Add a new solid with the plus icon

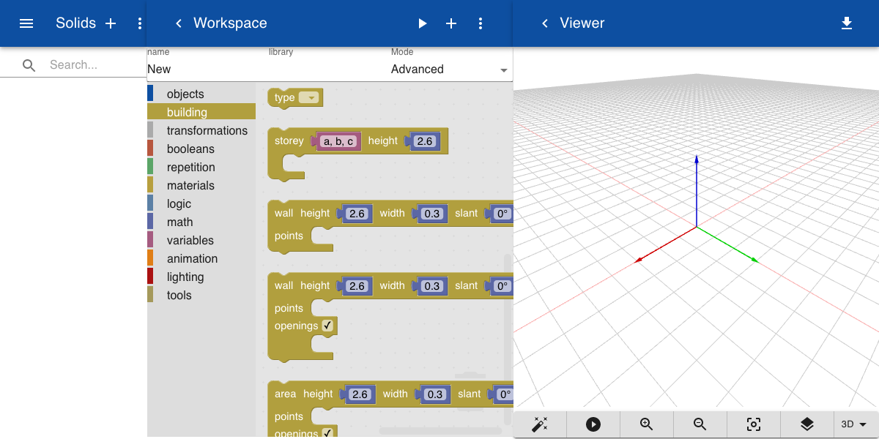click(x=111, y=23)
